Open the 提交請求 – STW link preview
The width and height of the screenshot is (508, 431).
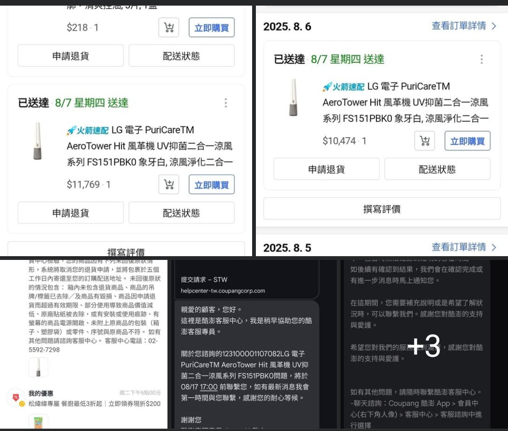204,280
